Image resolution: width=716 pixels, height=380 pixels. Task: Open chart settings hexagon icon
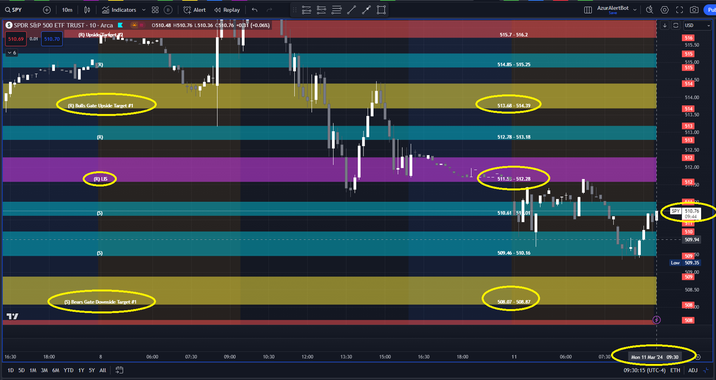(665, 10)
